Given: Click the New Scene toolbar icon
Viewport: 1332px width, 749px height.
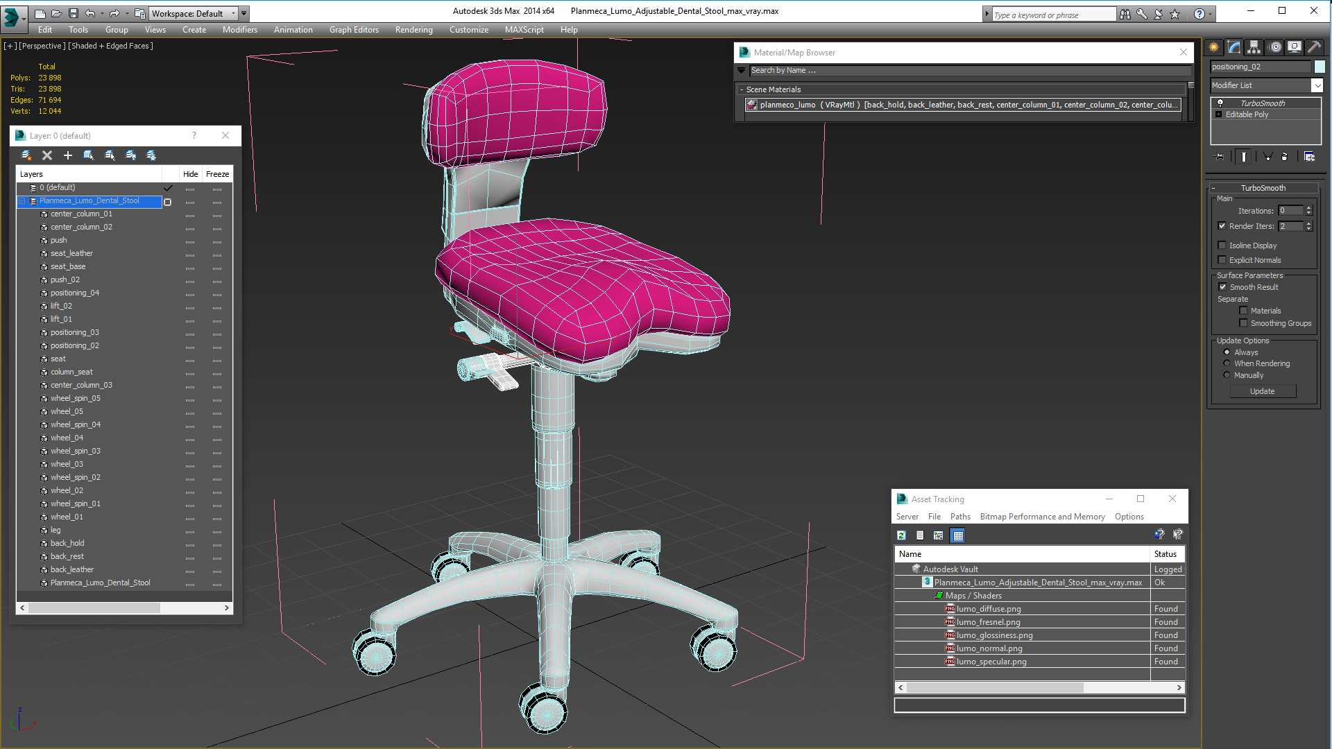Looking at the screenshot, I should [x=40, y=13].
